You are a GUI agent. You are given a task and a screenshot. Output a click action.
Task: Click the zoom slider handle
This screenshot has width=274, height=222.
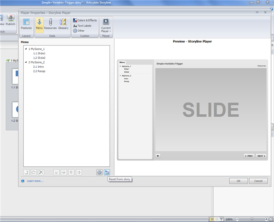252,219
